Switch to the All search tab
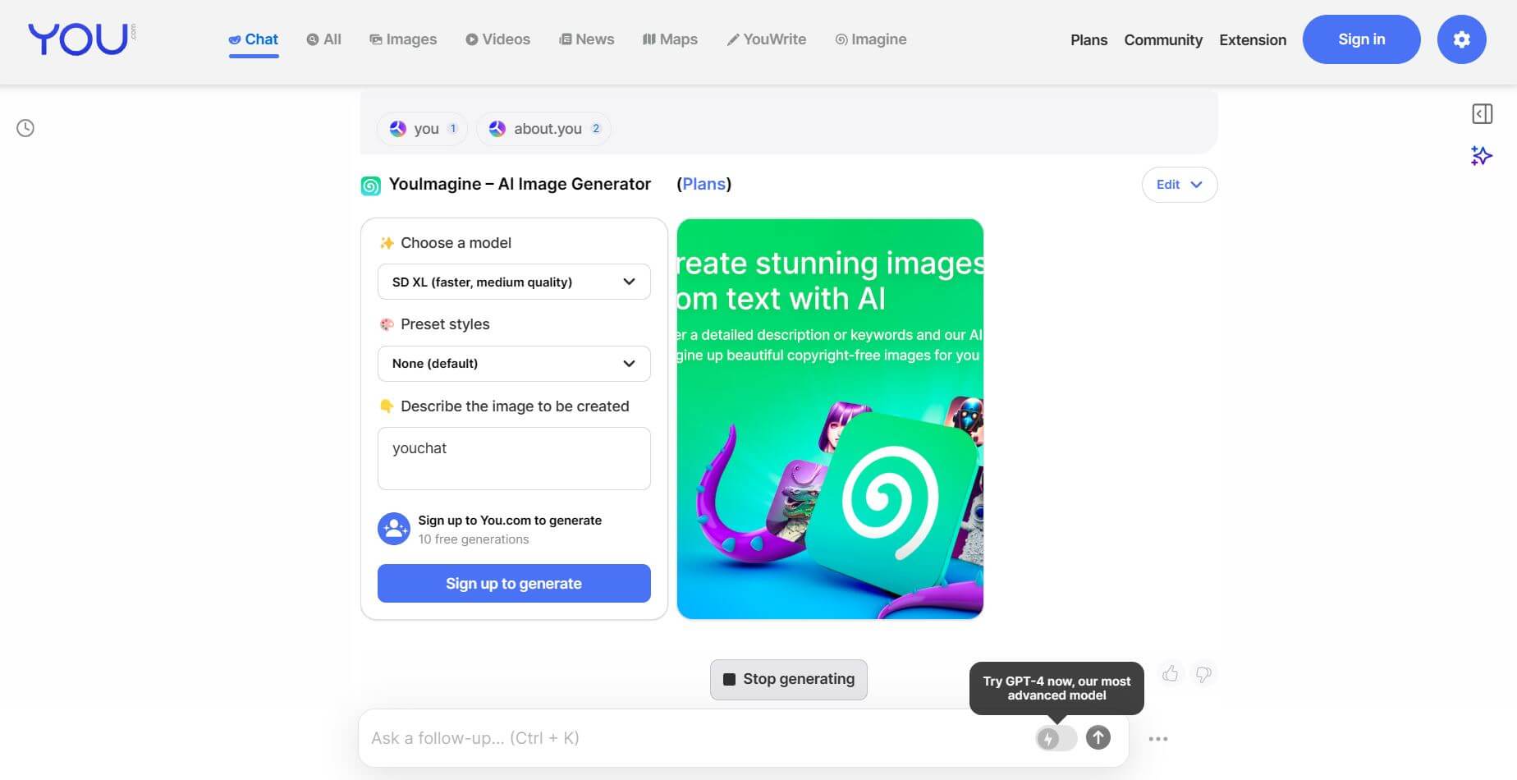The height and width of the screenshot is (780, 1517). click(x=323, y=39)
